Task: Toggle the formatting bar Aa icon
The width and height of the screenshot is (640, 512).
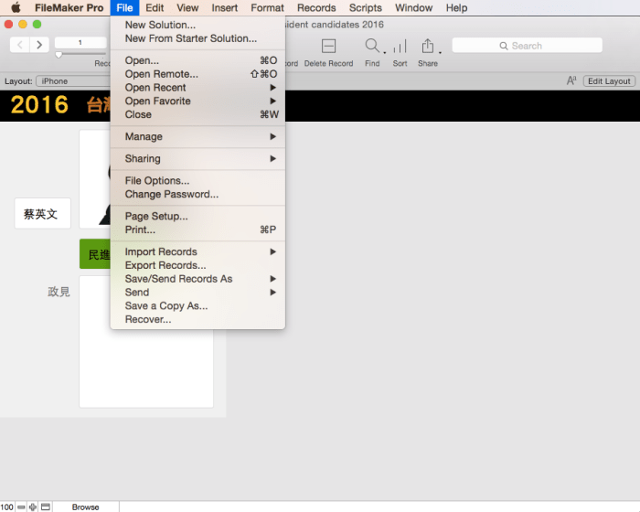Action: pos(571,81)
